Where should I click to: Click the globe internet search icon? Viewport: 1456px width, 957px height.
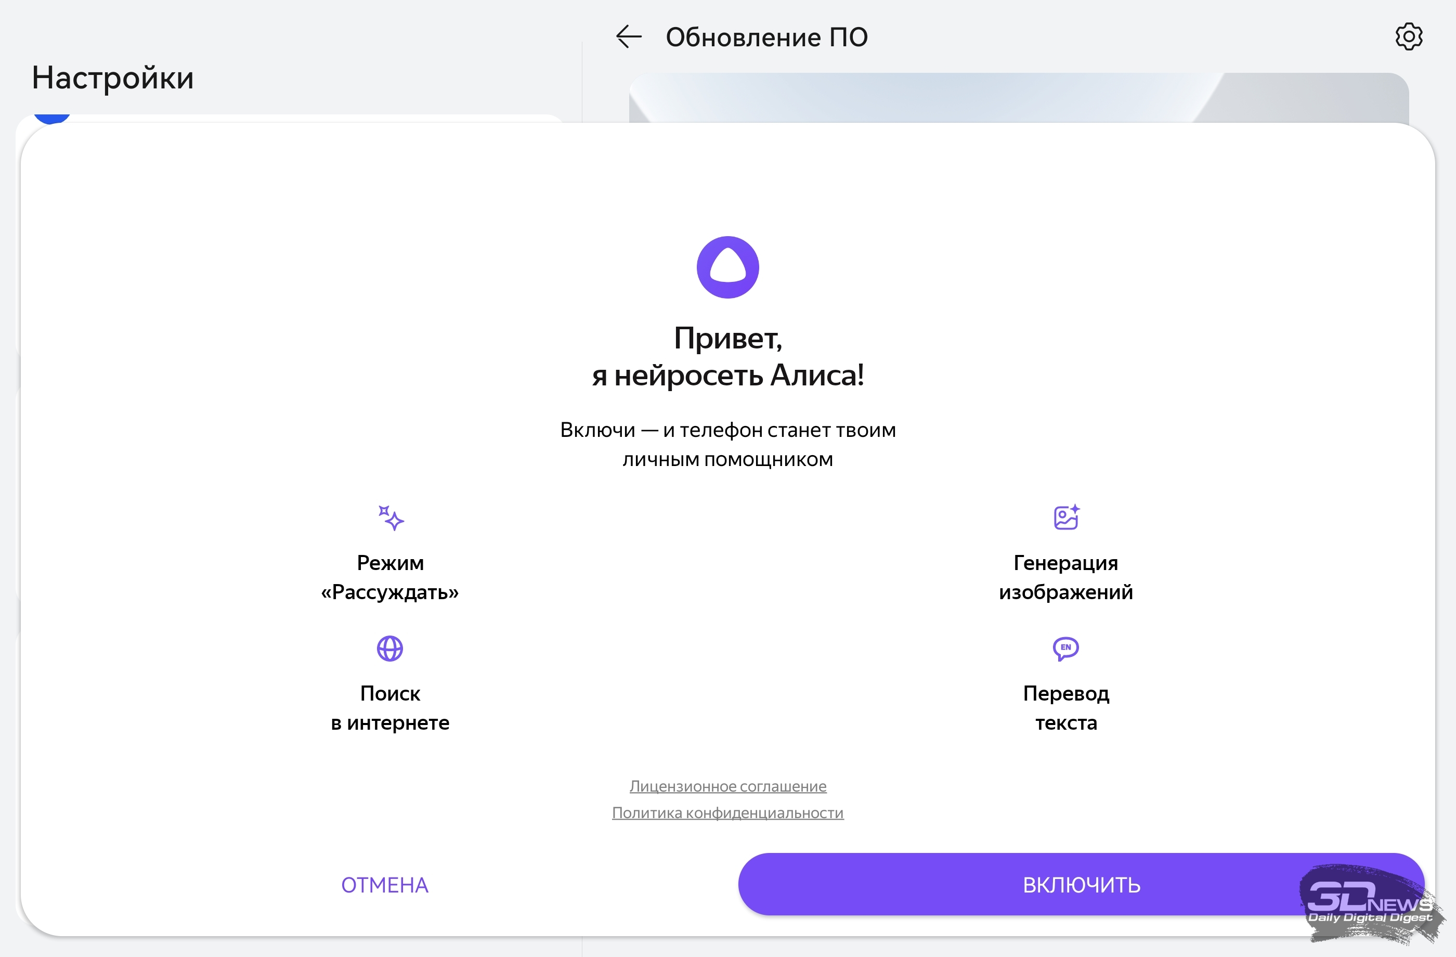[x=389, y=649]
